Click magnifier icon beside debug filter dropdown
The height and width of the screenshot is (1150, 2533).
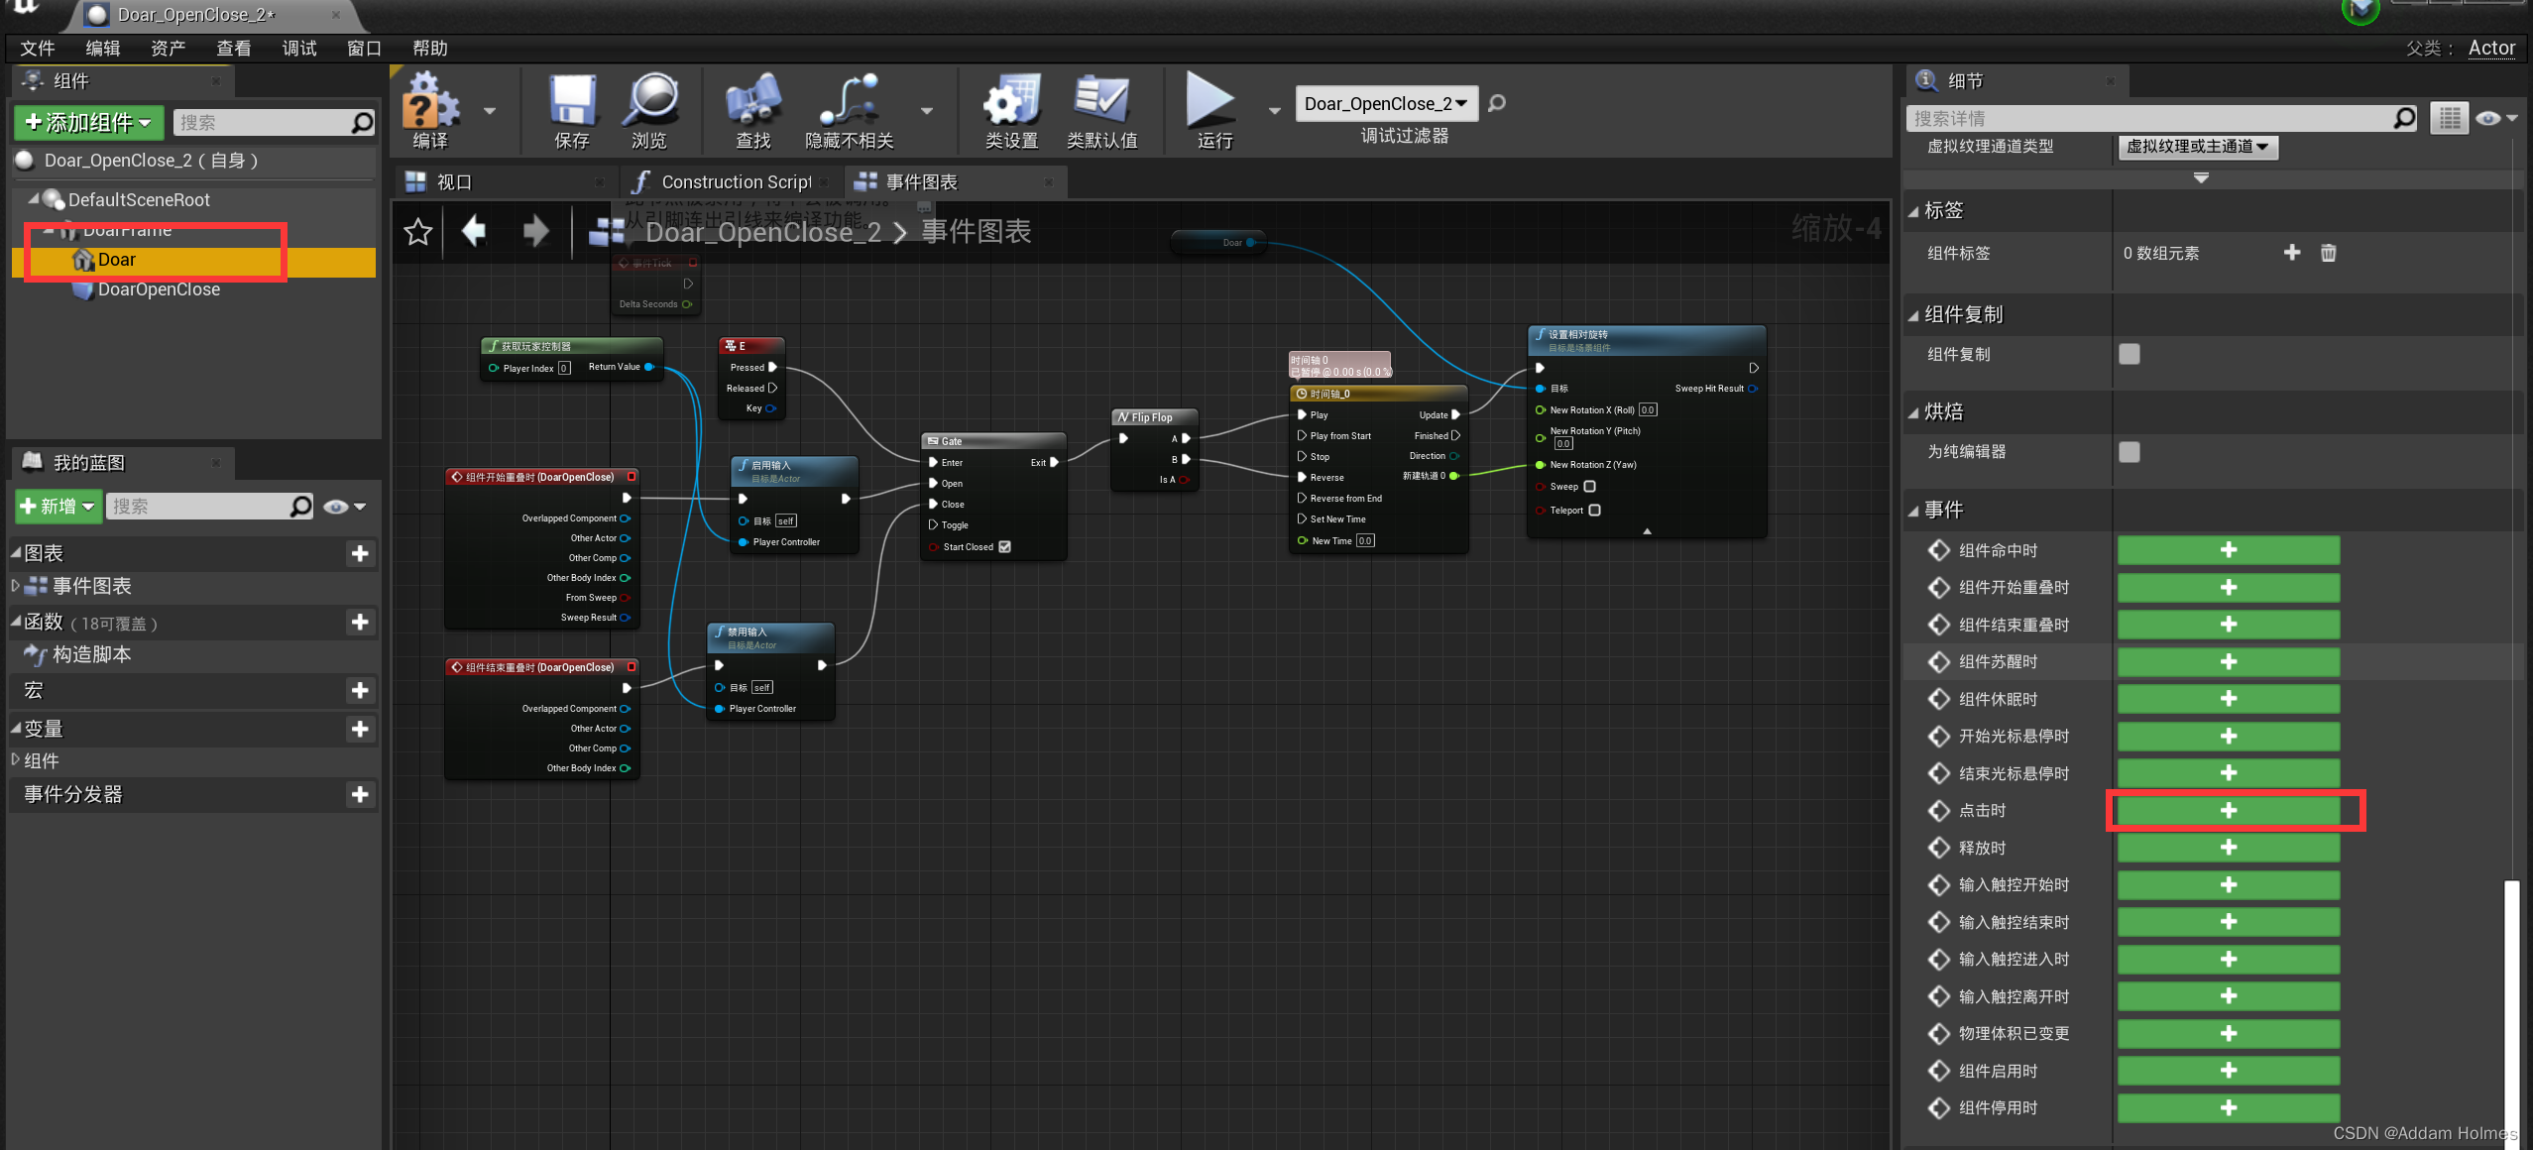point(1497,103)
